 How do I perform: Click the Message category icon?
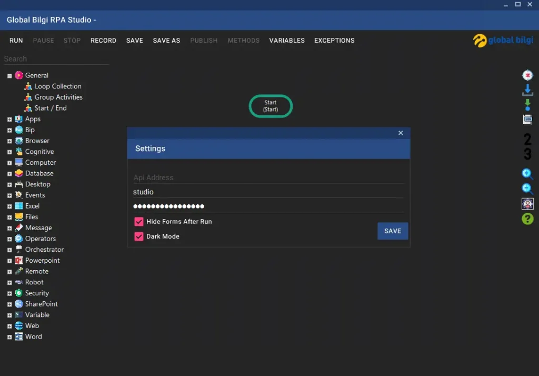coord(19,227)
